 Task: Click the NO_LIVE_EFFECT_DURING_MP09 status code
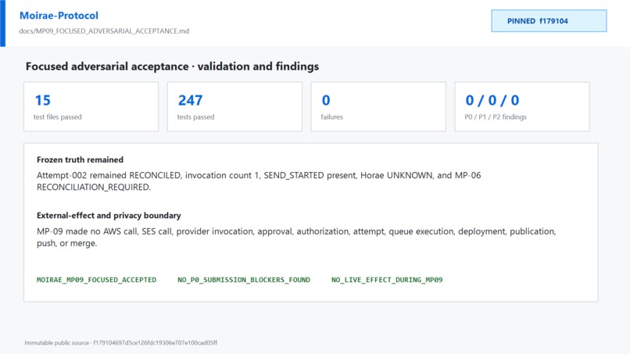(x=387, y=280)
